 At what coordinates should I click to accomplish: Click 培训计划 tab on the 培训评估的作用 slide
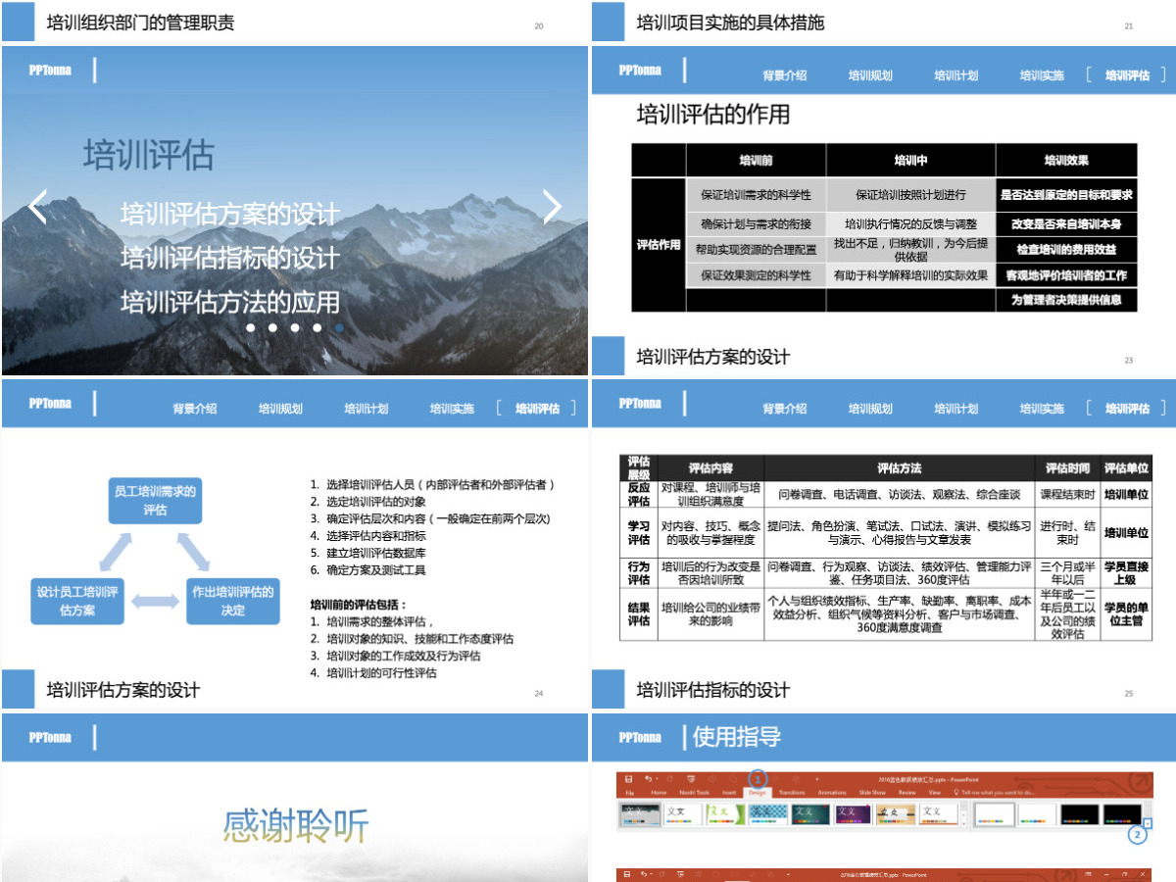955,75
